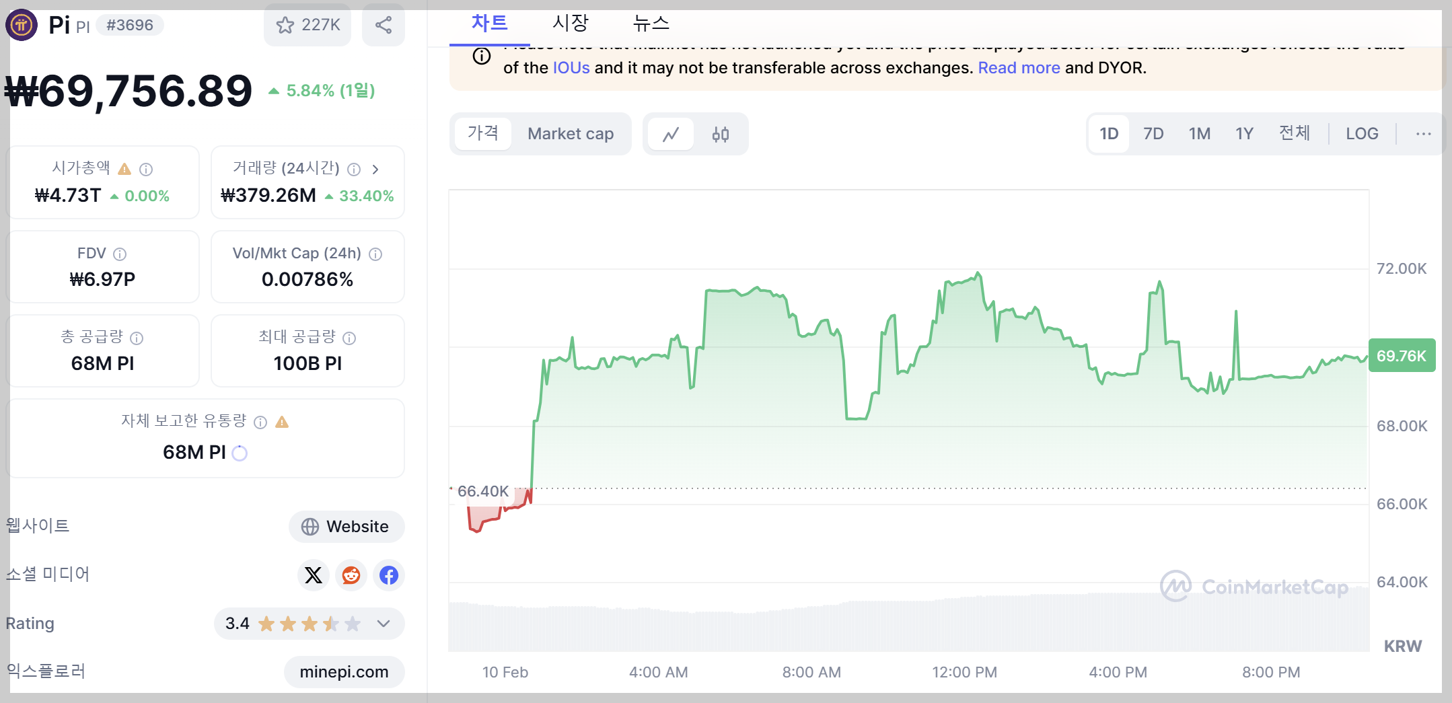Select the Market cap chart toggle
Screen dimensions: 1452x703
click(x=571, y=134)
